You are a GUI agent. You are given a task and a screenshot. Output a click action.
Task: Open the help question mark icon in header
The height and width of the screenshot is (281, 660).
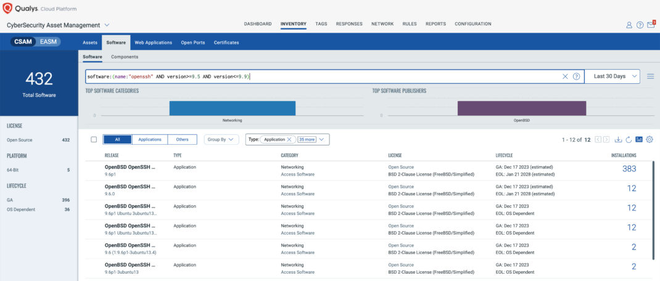pyautogui.click(x=640, y=25)
